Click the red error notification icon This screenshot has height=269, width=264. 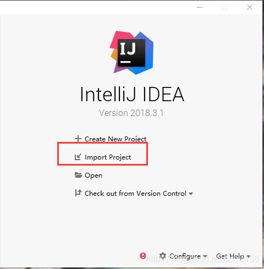(143, 256)
